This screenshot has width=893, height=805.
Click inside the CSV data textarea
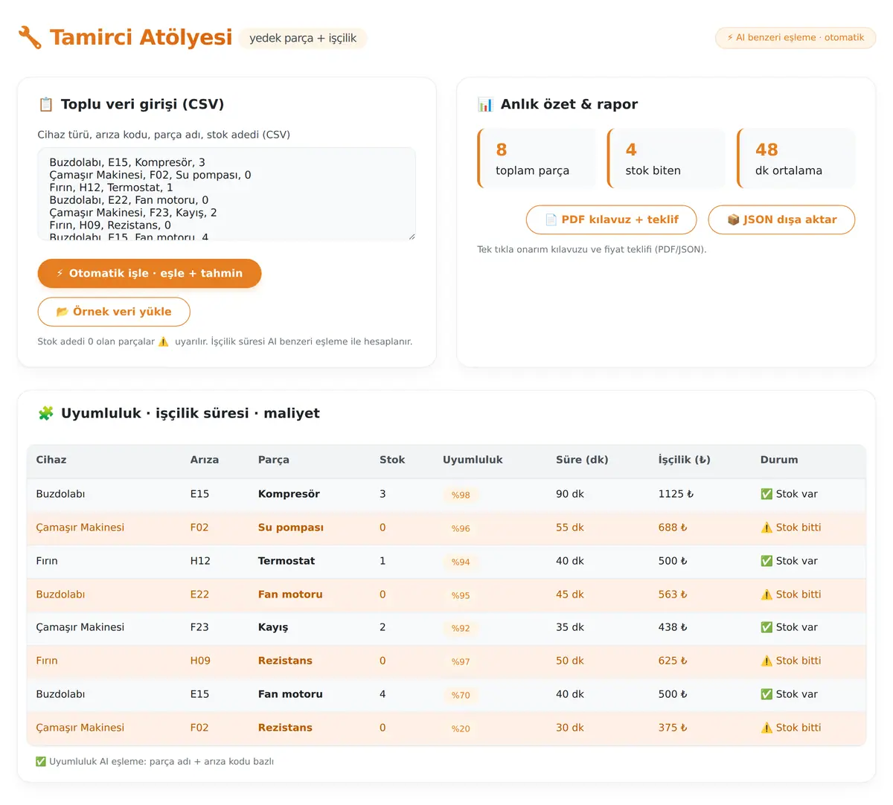227,194
